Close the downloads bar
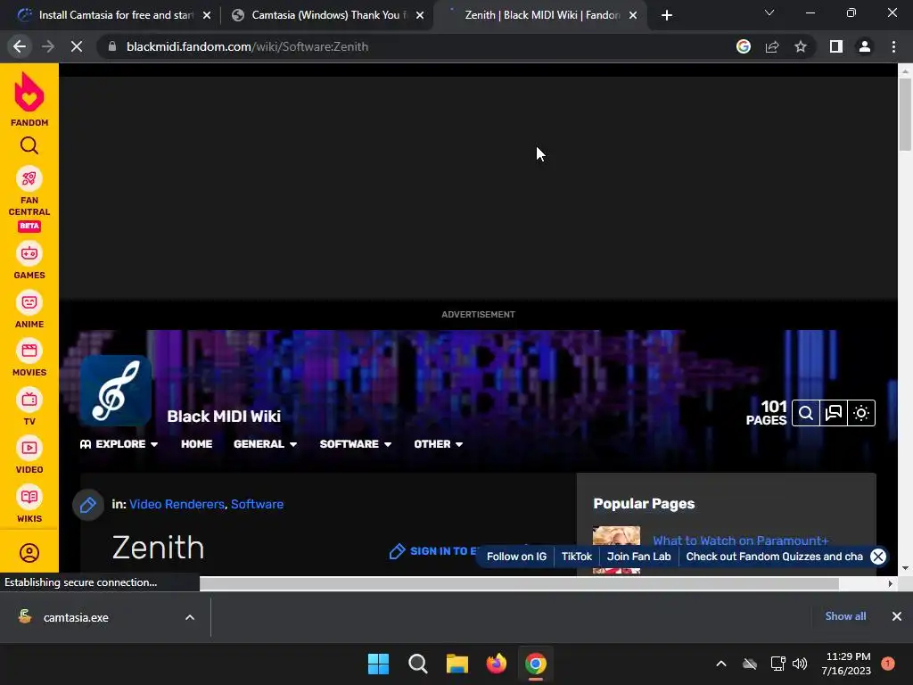913x685 pixels. [897, 616]
